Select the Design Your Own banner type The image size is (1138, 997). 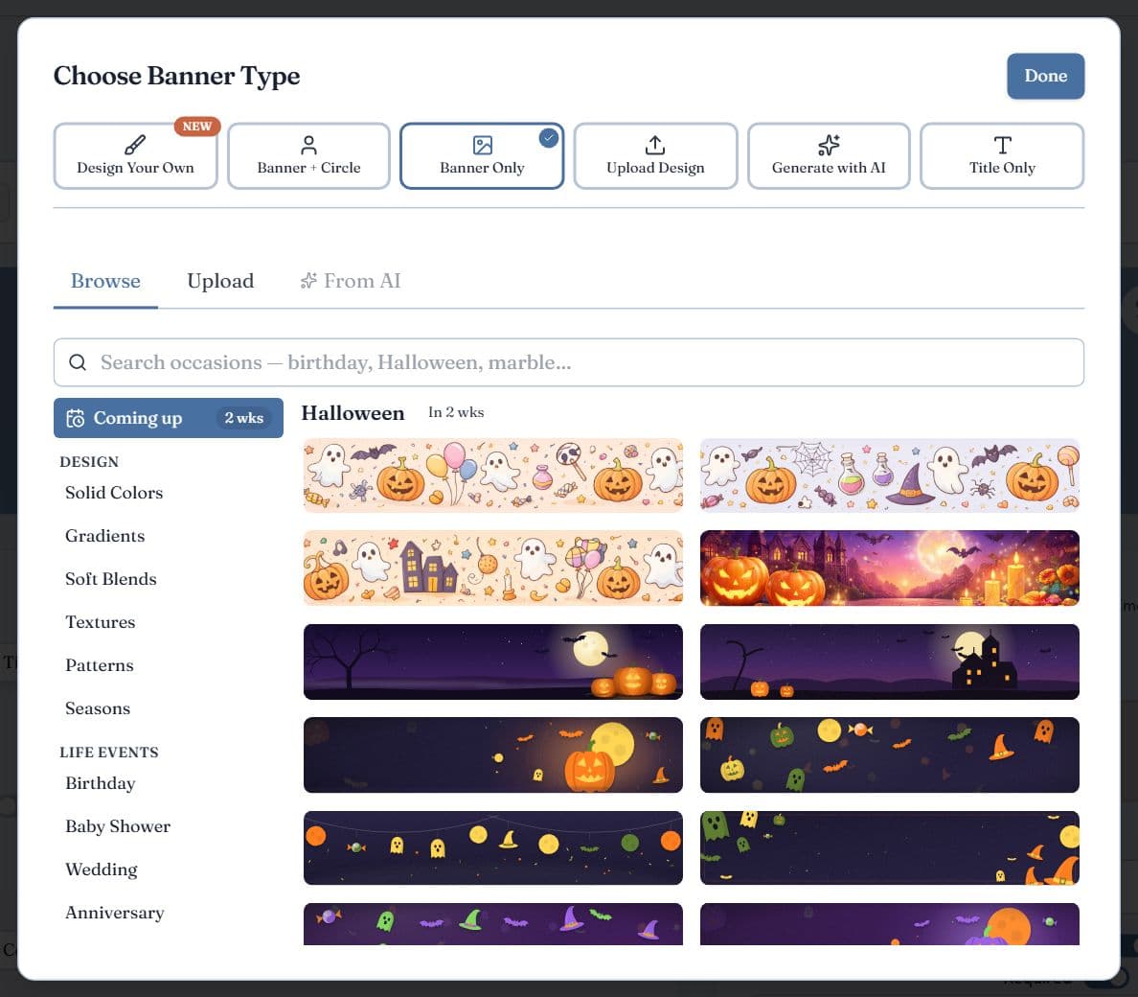pyautogui.click(x=135, y=156)
